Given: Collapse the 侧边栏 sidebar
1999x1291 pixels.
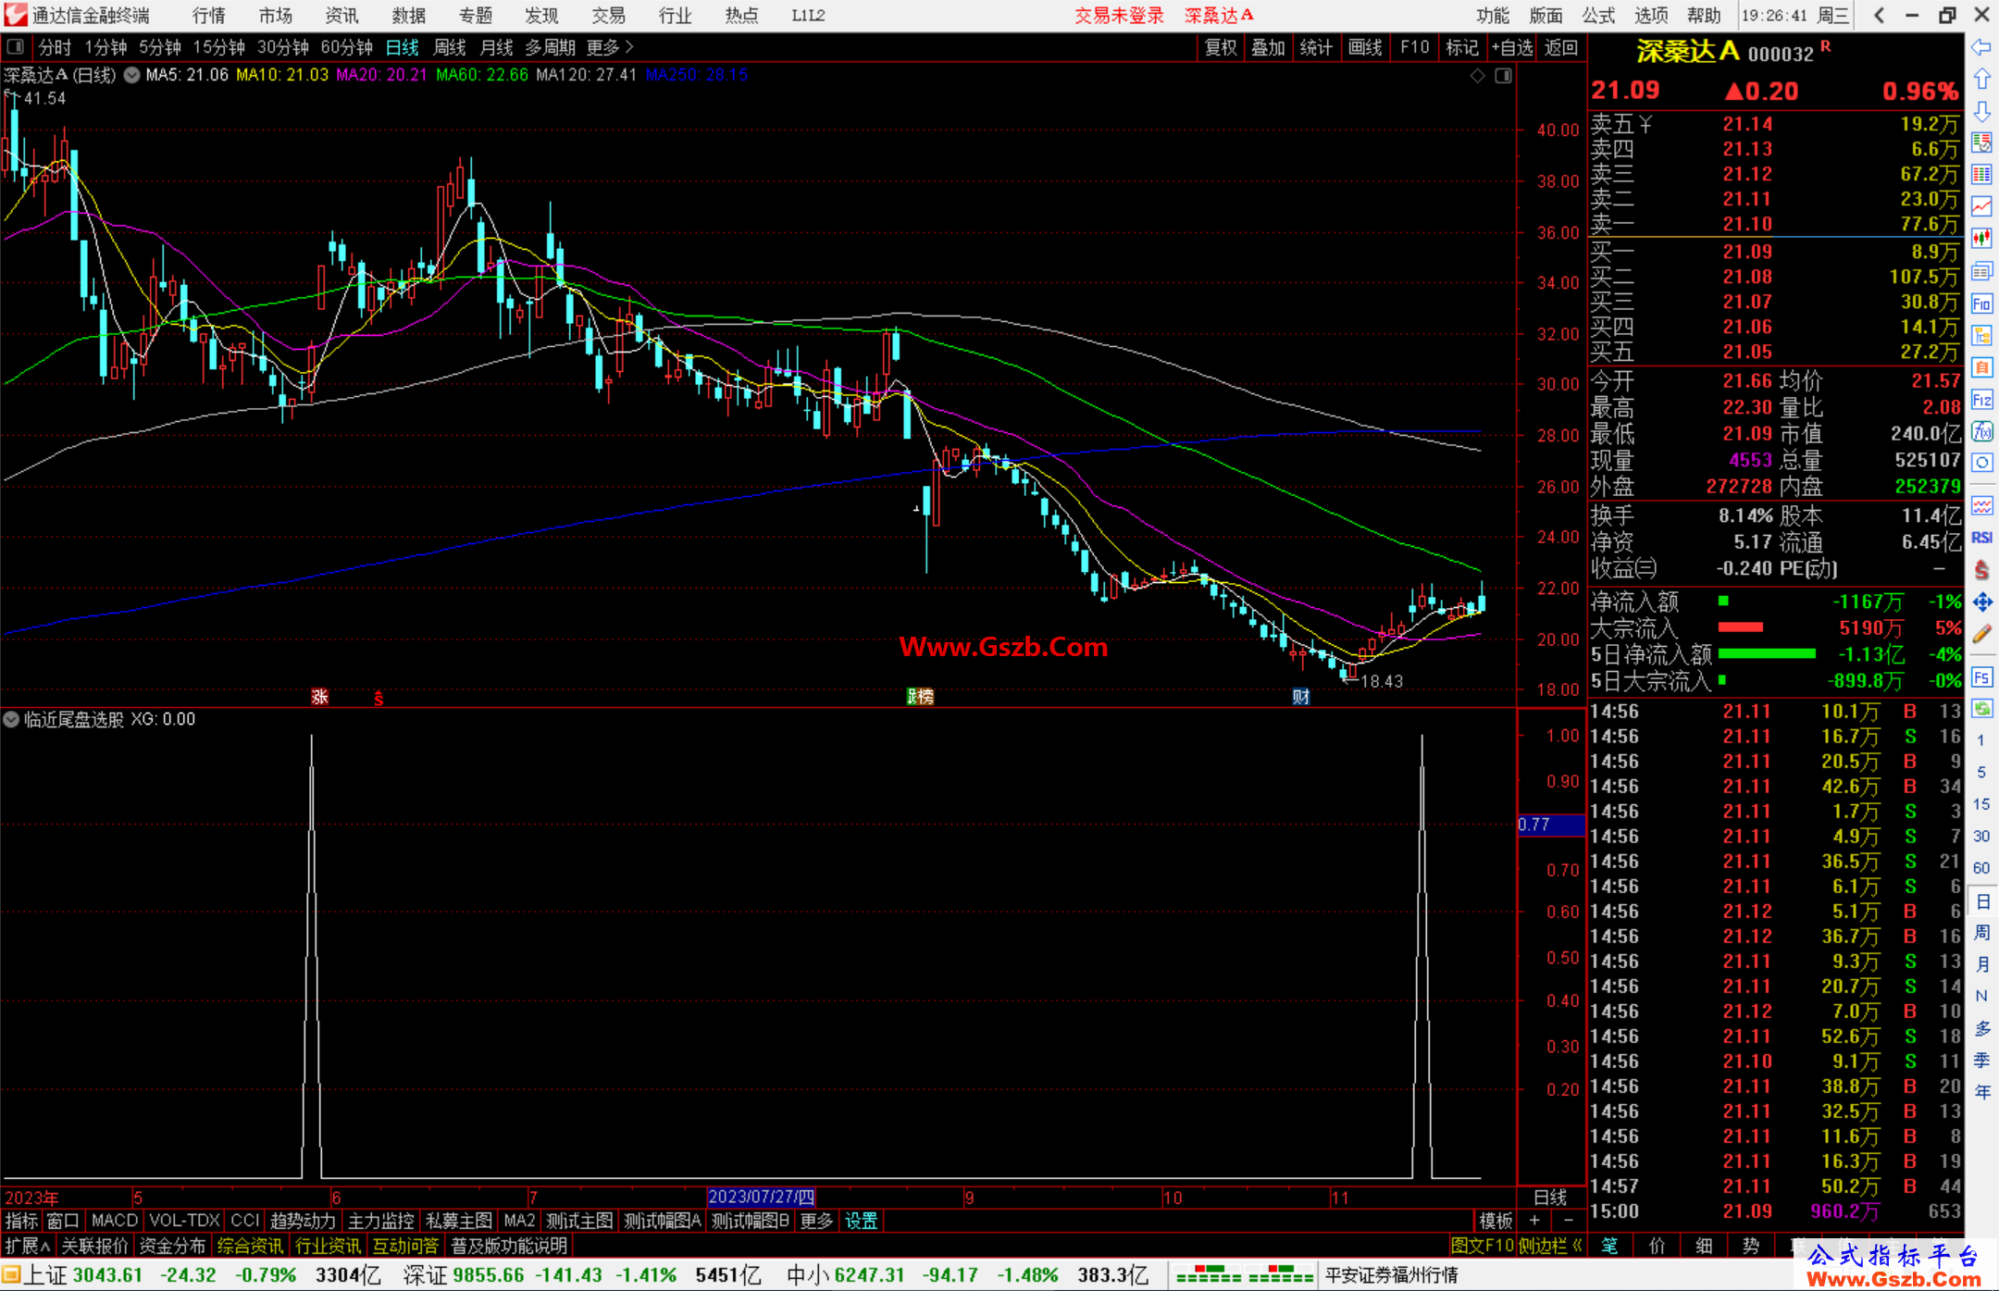Looking at the screenshot, I should (1551, 1246).
